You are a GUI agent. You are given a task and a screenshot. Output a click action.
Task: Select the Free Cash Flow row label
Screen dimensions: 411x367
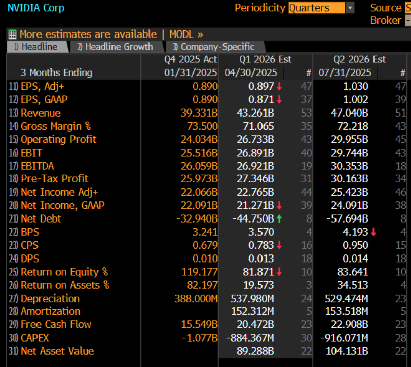coord(56,324)
